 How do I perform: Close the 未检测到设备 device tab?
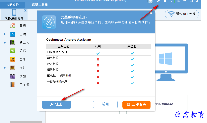(x=25, y=10)
